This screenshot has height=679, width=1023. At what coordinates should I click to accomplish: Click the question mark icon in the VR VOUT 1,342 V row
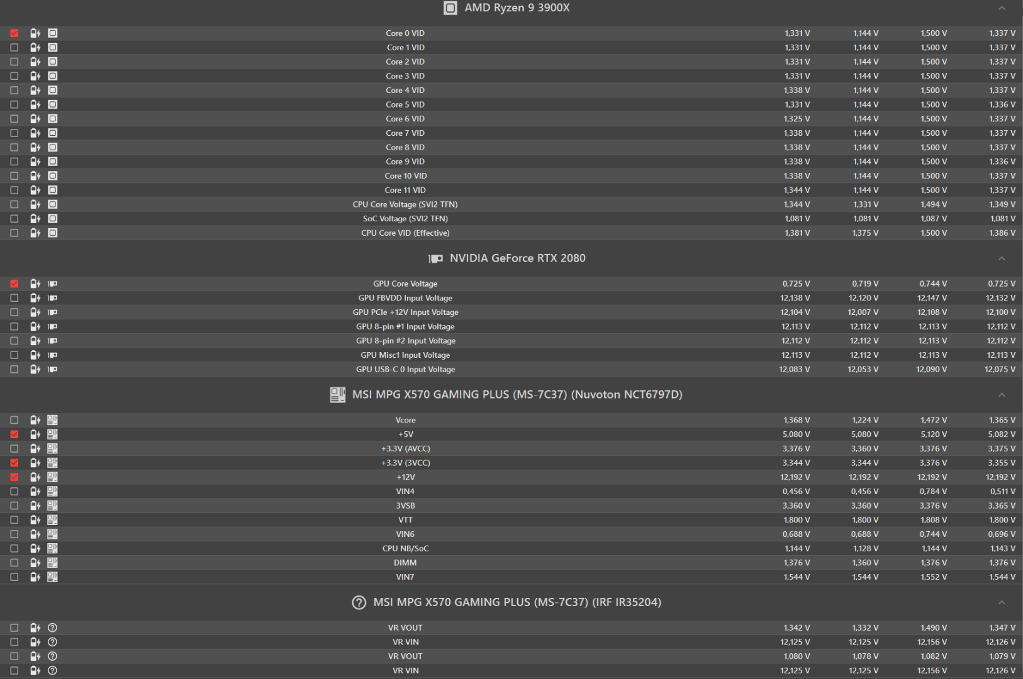click(53, 628)
